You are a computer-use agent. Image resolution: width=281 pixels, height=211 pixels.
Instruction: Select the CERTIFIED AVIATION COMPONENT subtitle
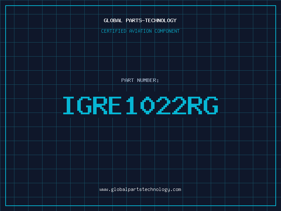click(140, 31)
